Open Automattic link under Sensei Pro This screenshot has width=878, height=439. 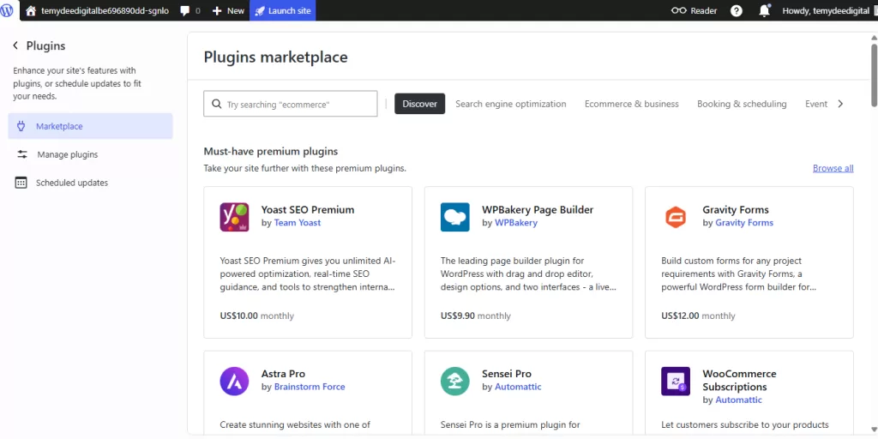click(x=518, y=387)
